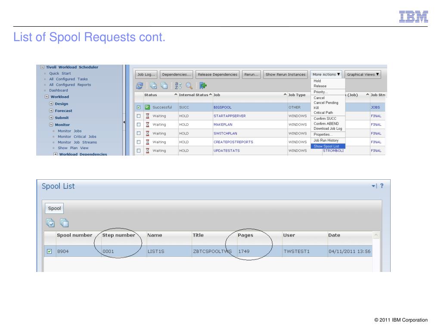Image resolution: width=441 pixels, height=331 pixels.
Task: Collapse the Tivoli Workload Scheduler tree node
Action: point(42,67)
